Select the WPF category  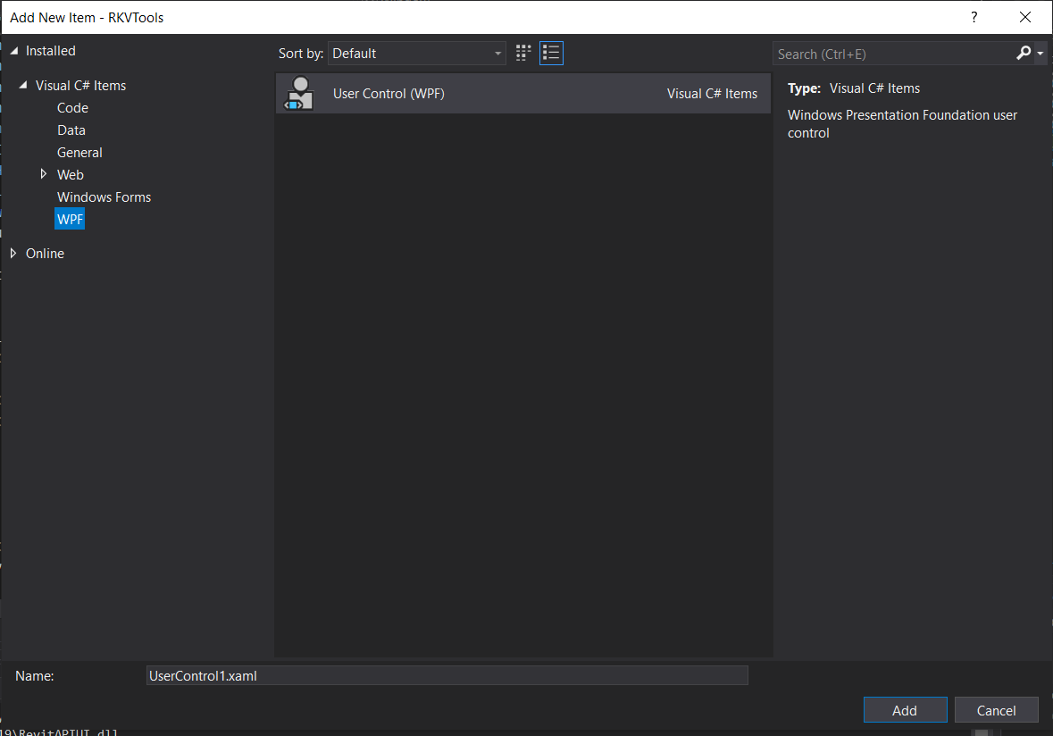[x=70, y=218]
